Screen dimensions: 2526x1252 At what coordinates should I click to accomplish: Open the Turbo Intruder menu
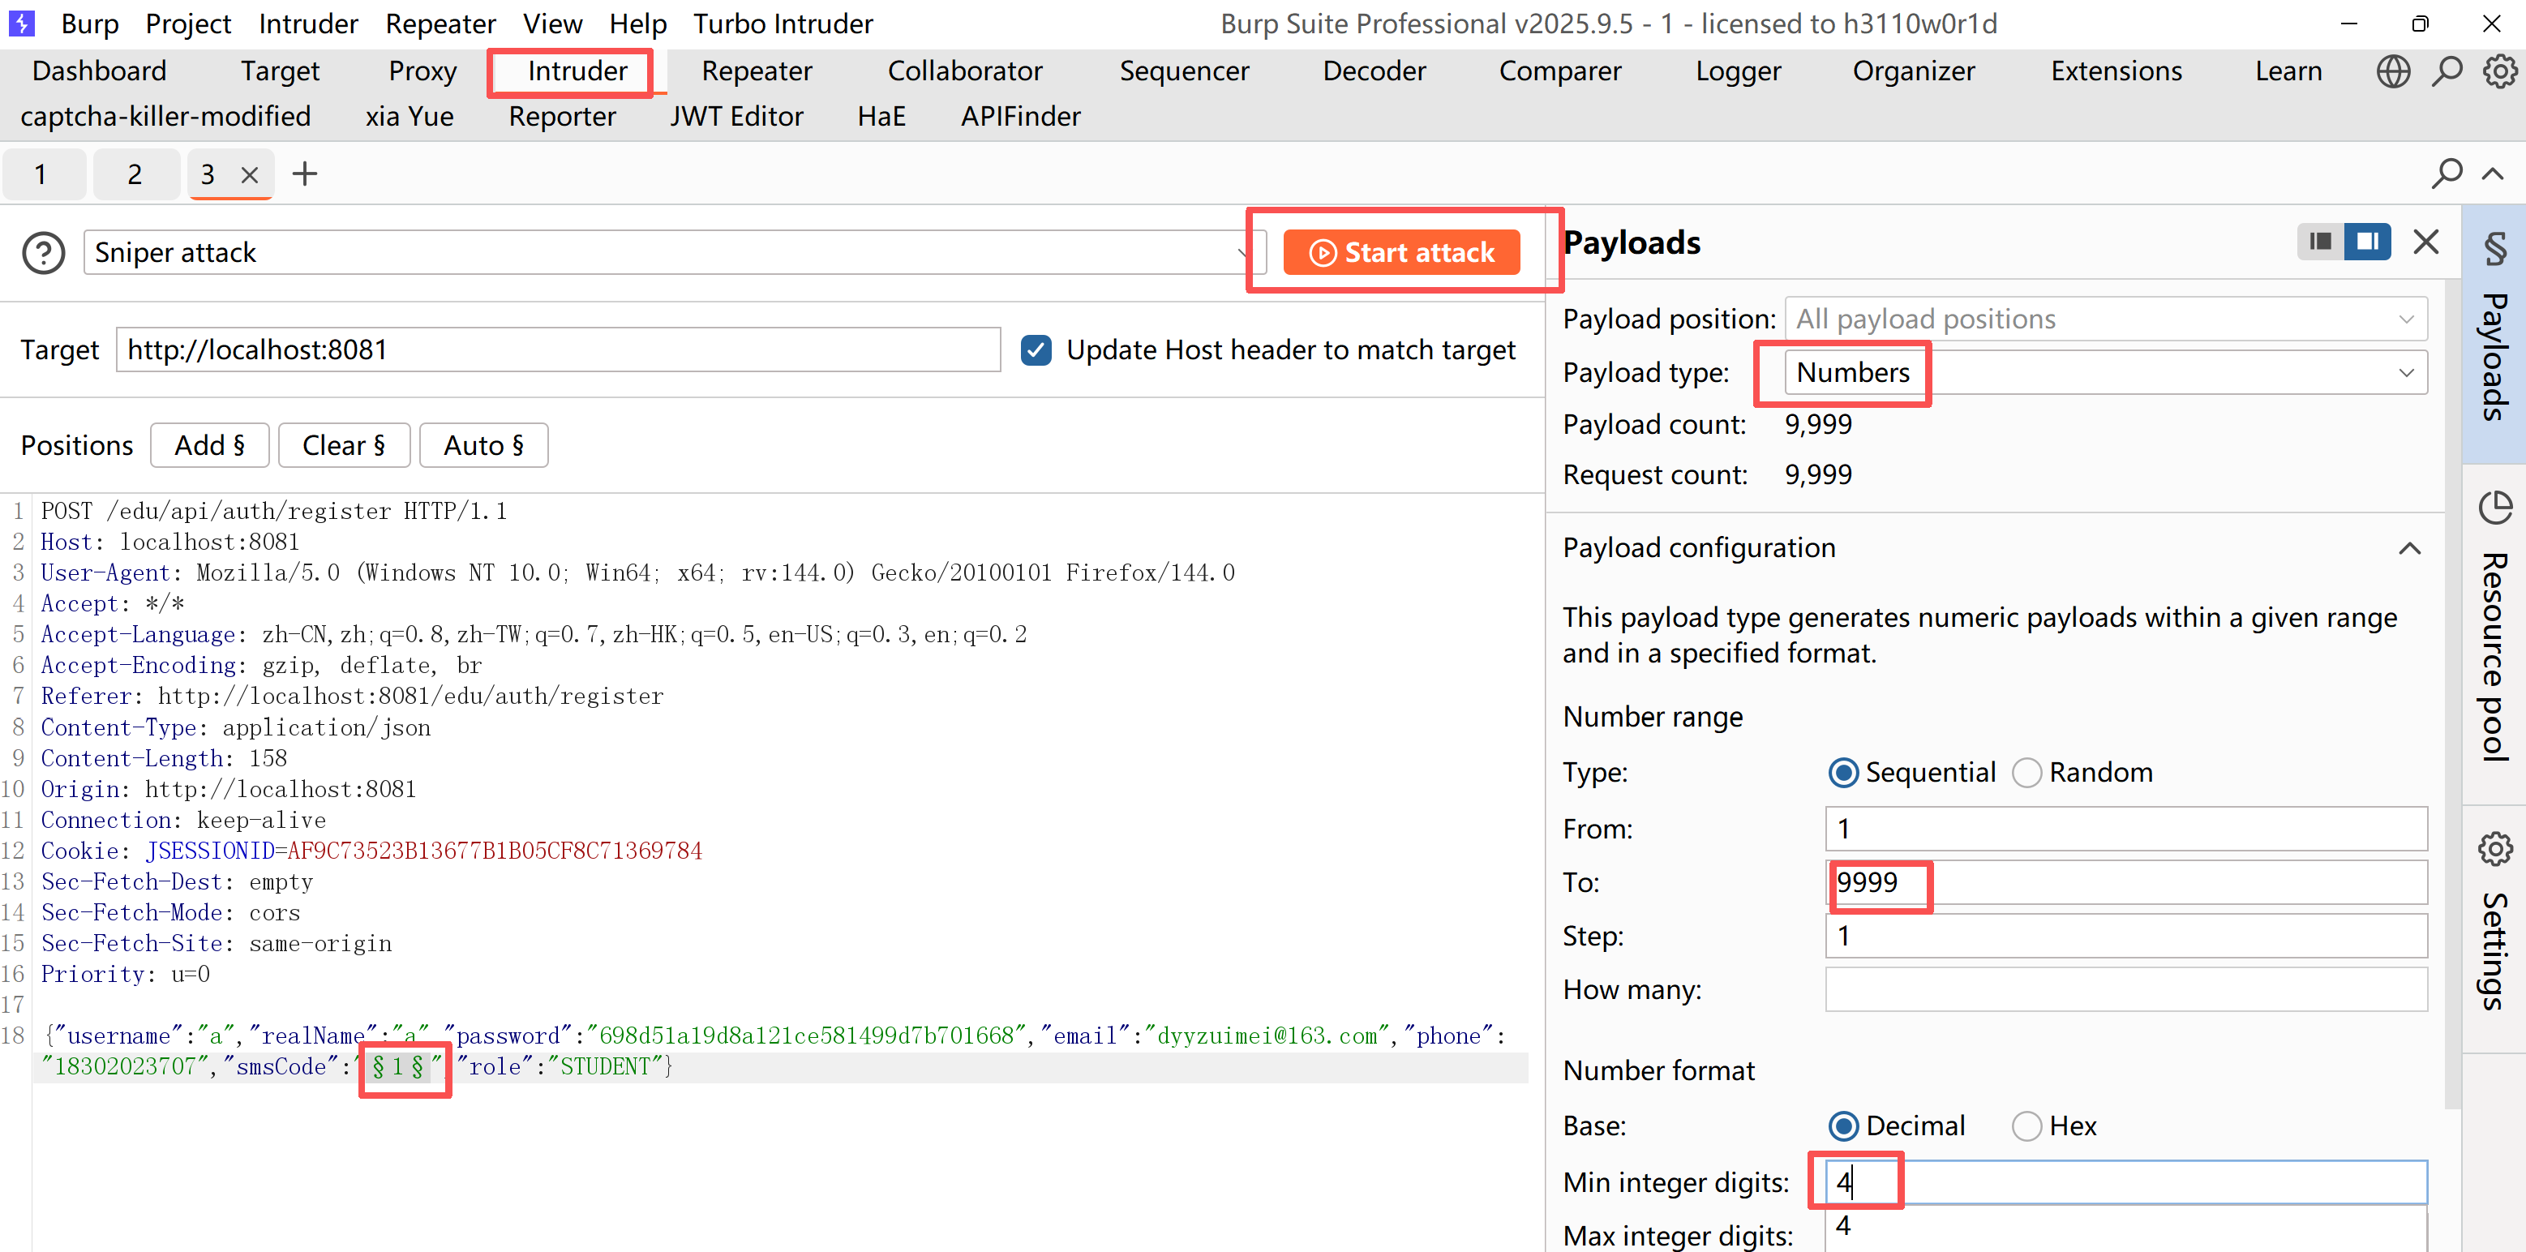(782, 24)
